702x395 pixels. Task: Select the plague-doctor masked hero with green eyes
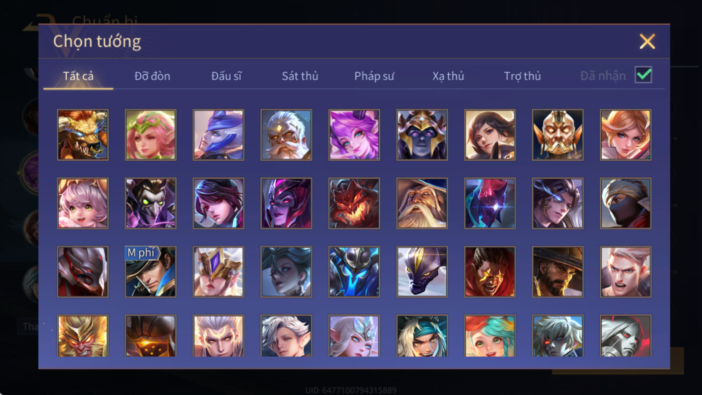click(x=150, y=203)
